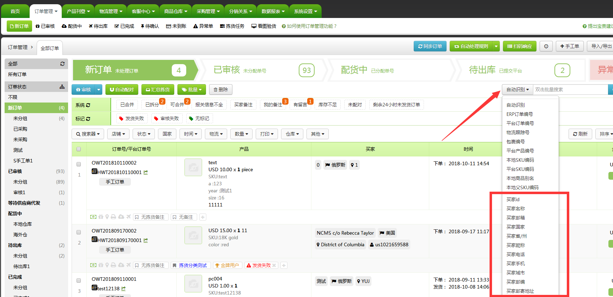The width and height of the screenshot is (613, 297).
Task: Check the checkbox for order OWT201810110002
Action: 79,164
